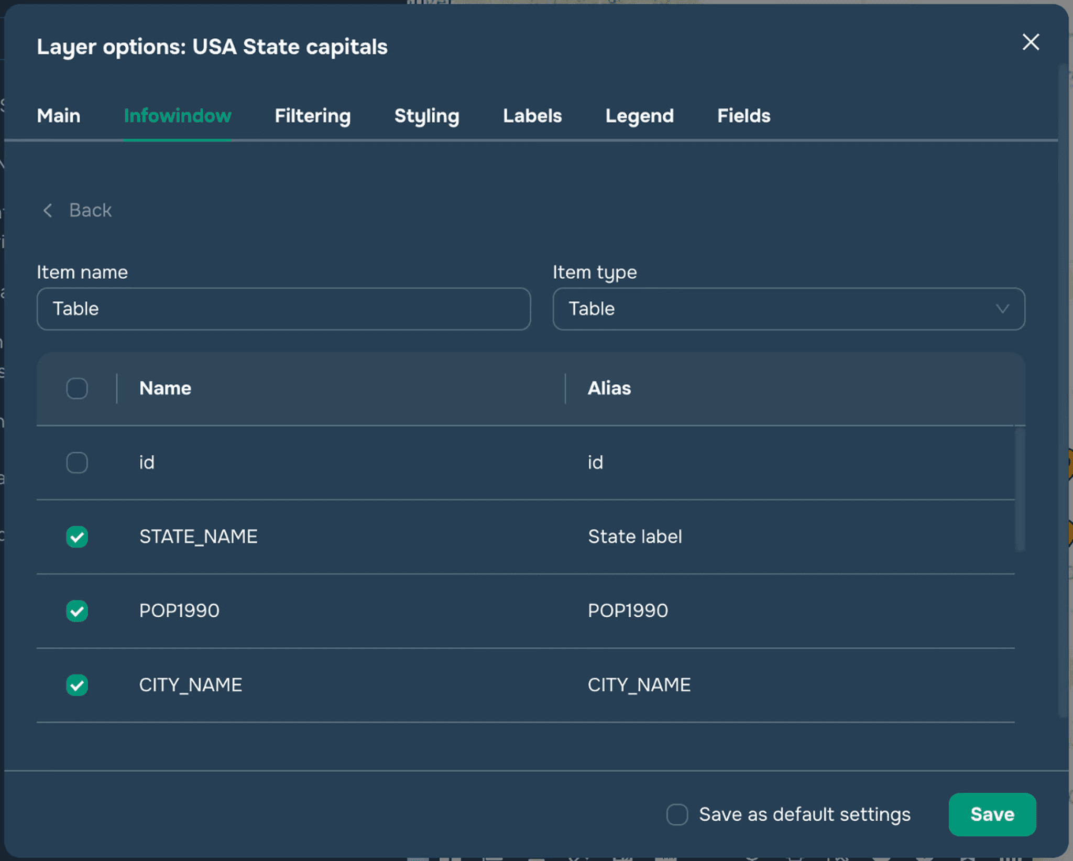Close the Layer options dialog
The height and width of the screenshot is (861, 1073).
1030,42
